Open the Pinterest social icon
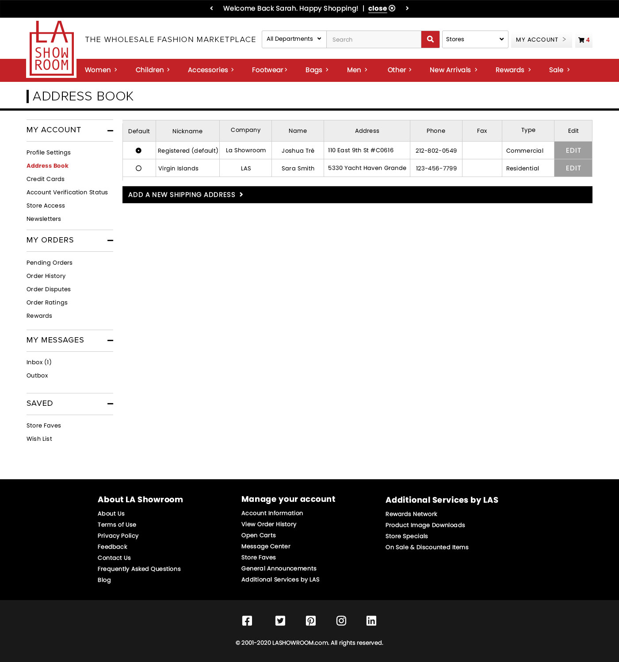 click(311, 620)
